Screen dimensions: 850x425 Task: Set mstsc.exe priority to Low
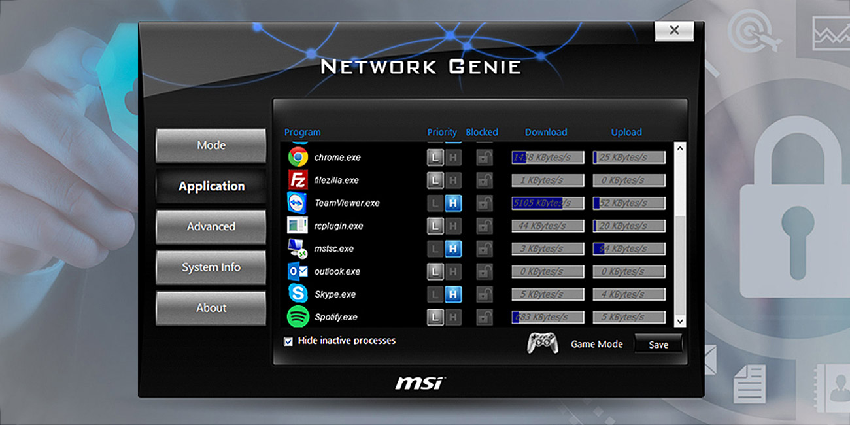(x=435, y=249)
